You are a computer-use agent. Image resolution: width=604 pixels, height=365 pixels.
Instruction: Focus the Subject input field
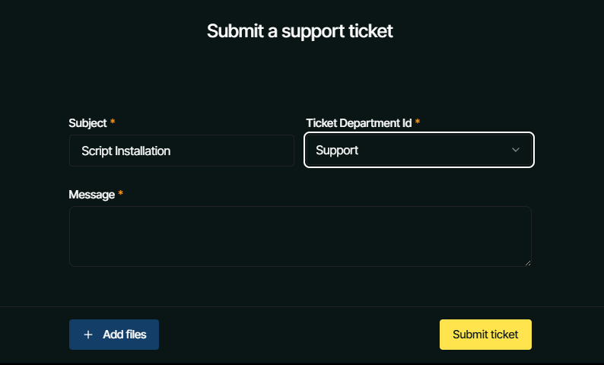point(228,151)
